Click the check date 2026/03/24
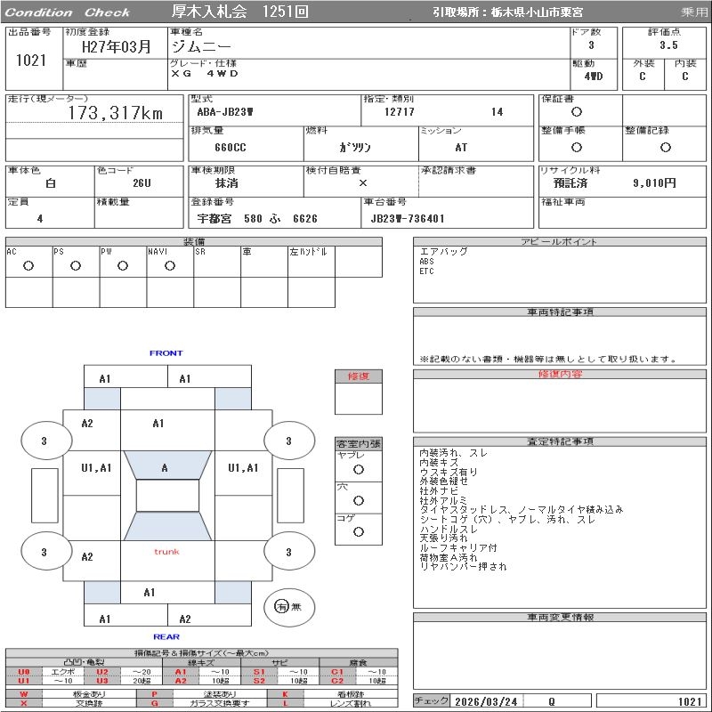This screenshot has width=712, height=712. coord(486,701)
